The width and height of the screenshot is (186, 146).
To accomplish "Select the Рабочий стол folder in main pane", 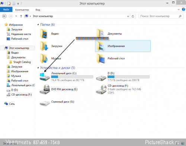I will click(x=101, y=58).
